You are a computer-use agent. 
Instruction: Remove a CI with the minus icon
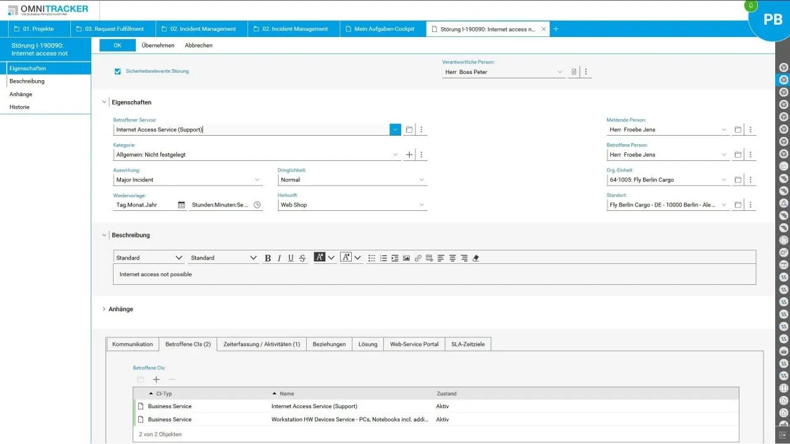pyautogui.click(x=172, y=380)
